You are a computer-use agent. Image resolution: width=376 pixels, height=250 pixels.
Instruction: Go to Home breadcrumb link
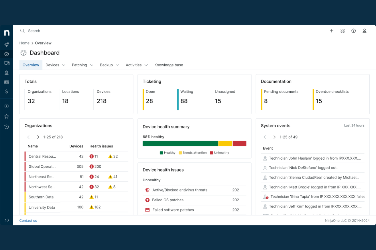coord(24,43)
